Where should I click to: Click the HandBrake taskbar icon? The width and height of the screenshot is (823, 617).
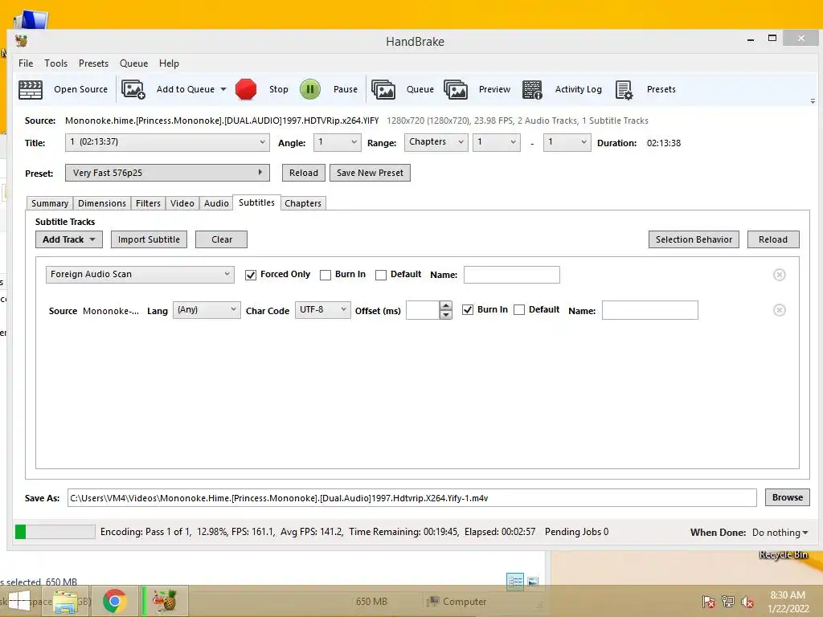click(x=164, y=601)
